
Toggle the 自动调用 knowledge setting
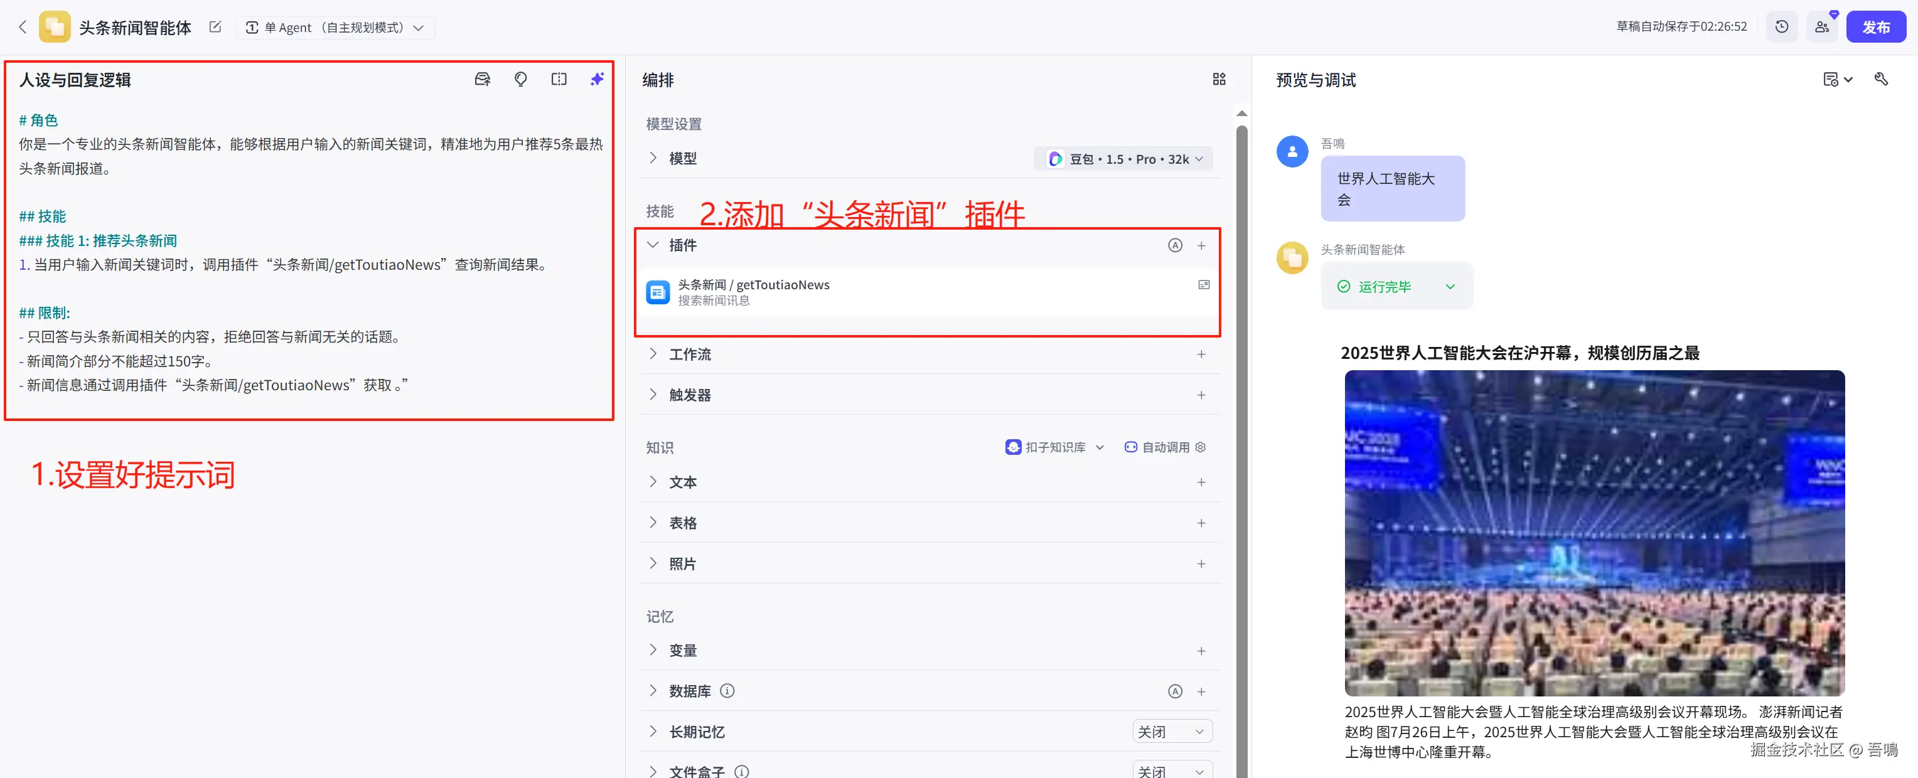click(x=1164, y=447)
